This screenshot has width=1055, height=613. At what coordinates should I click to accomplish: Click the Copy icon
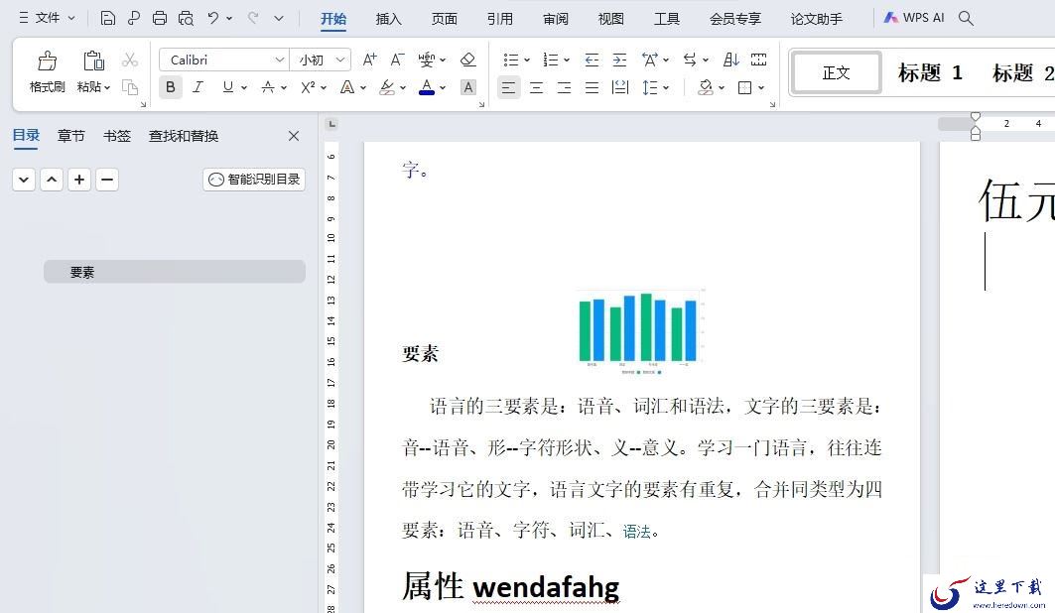[x=130, y=87]
